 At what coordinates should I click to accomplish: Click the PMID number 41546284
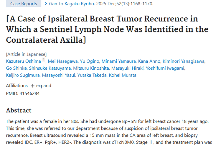29,93
